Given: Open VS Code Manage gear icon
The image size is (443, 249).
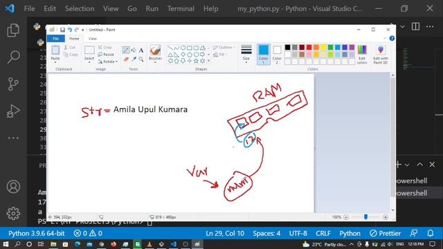Looking at the screenshot, I should (13, 214).
